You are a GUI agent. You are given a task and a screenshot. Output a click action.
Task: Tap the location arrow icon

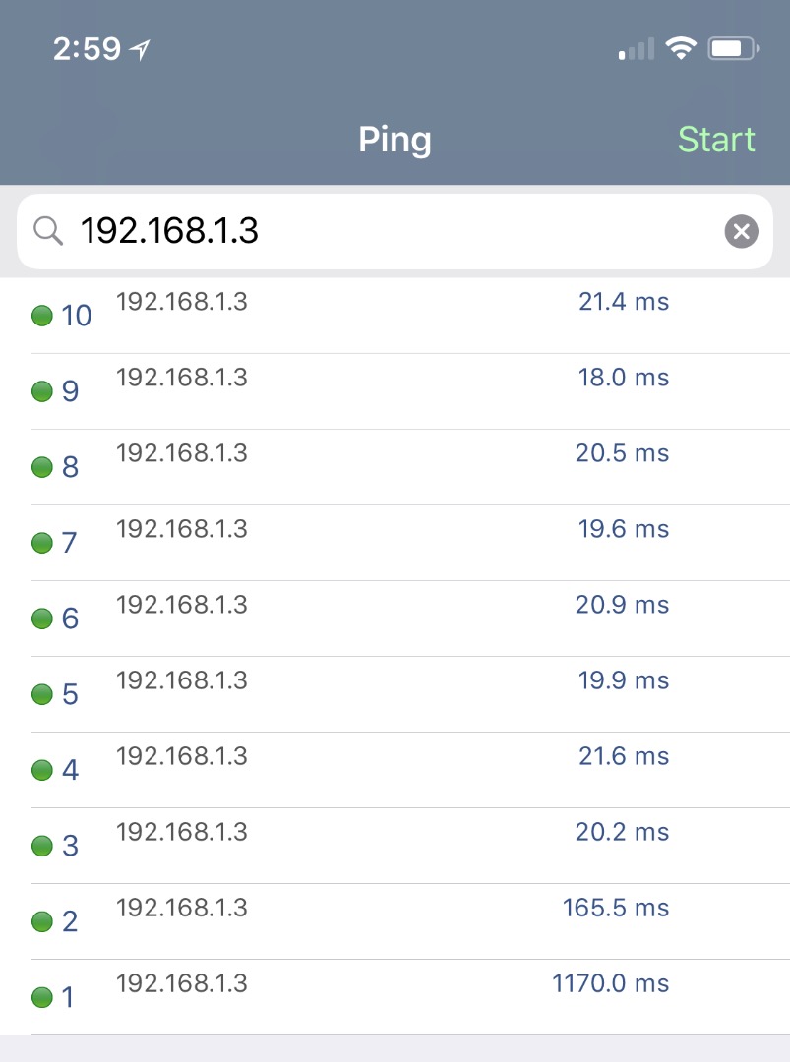coord(141,49)
